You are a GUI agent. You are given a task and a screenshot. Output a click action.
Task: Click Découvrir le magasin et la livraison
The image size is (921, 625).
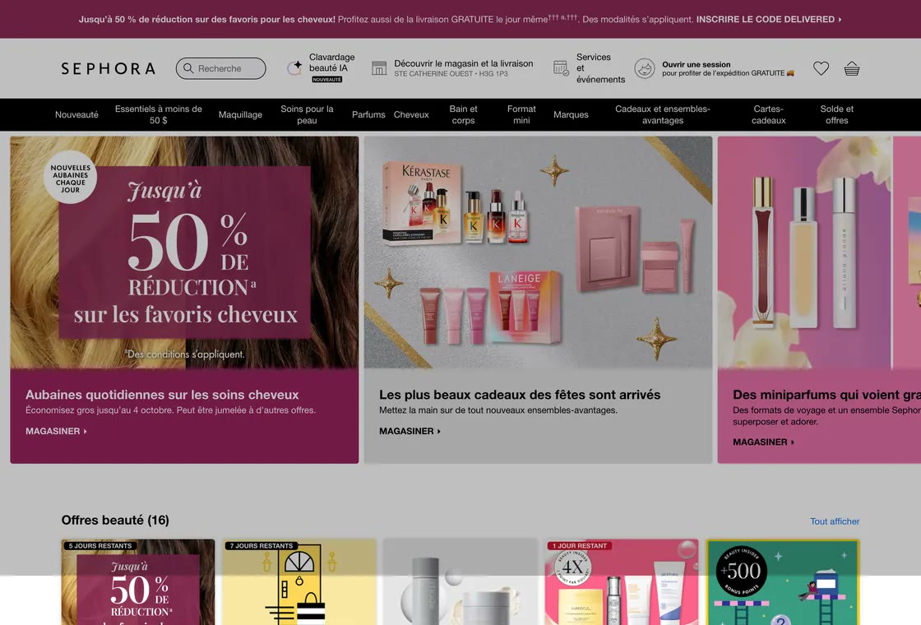tap(464, 63)
